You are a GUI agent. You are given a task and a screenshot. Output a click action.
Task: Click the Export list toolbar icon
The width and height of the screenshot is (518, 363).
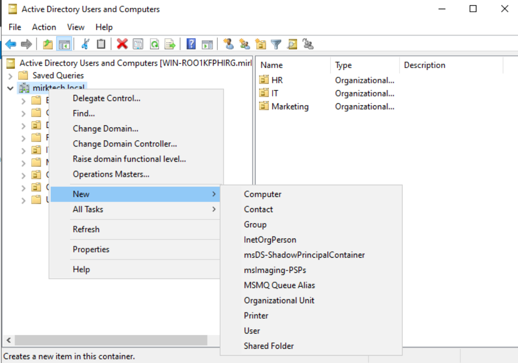tap(170, 44)
